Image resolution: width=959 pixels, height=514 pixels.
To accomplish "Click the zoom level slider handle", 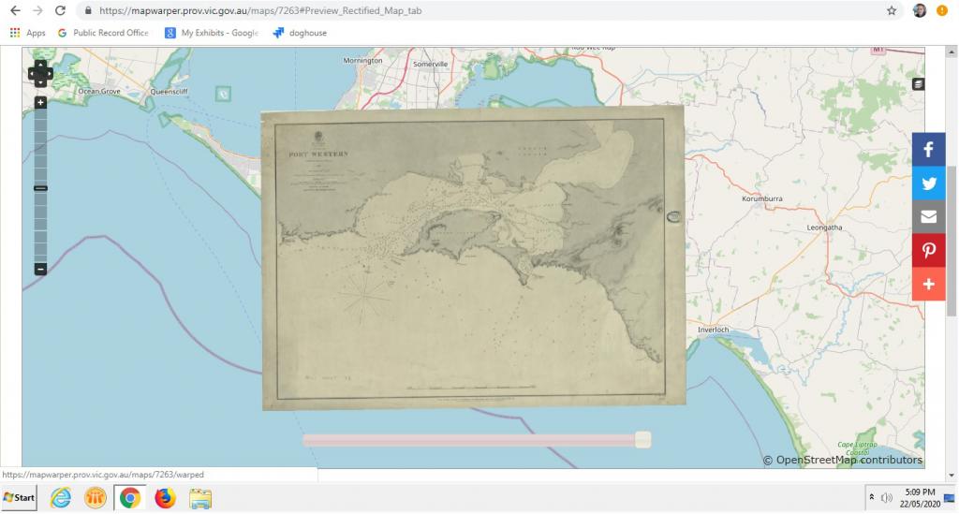I will pyautogui.click(x=40, y=188).
